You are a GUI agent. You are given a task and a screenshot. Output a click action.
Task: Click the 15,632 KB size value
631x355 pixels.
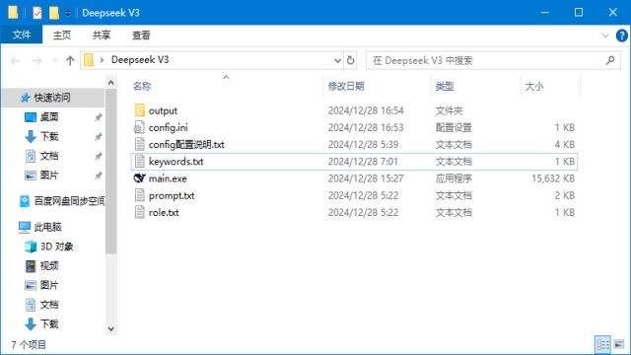[553, 178]
